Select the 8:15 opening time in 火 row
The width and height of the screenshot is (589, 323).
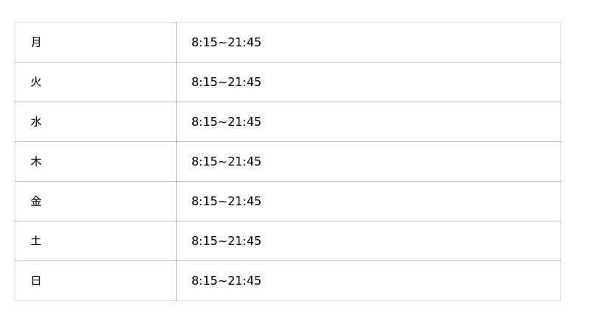pos(204,82)
